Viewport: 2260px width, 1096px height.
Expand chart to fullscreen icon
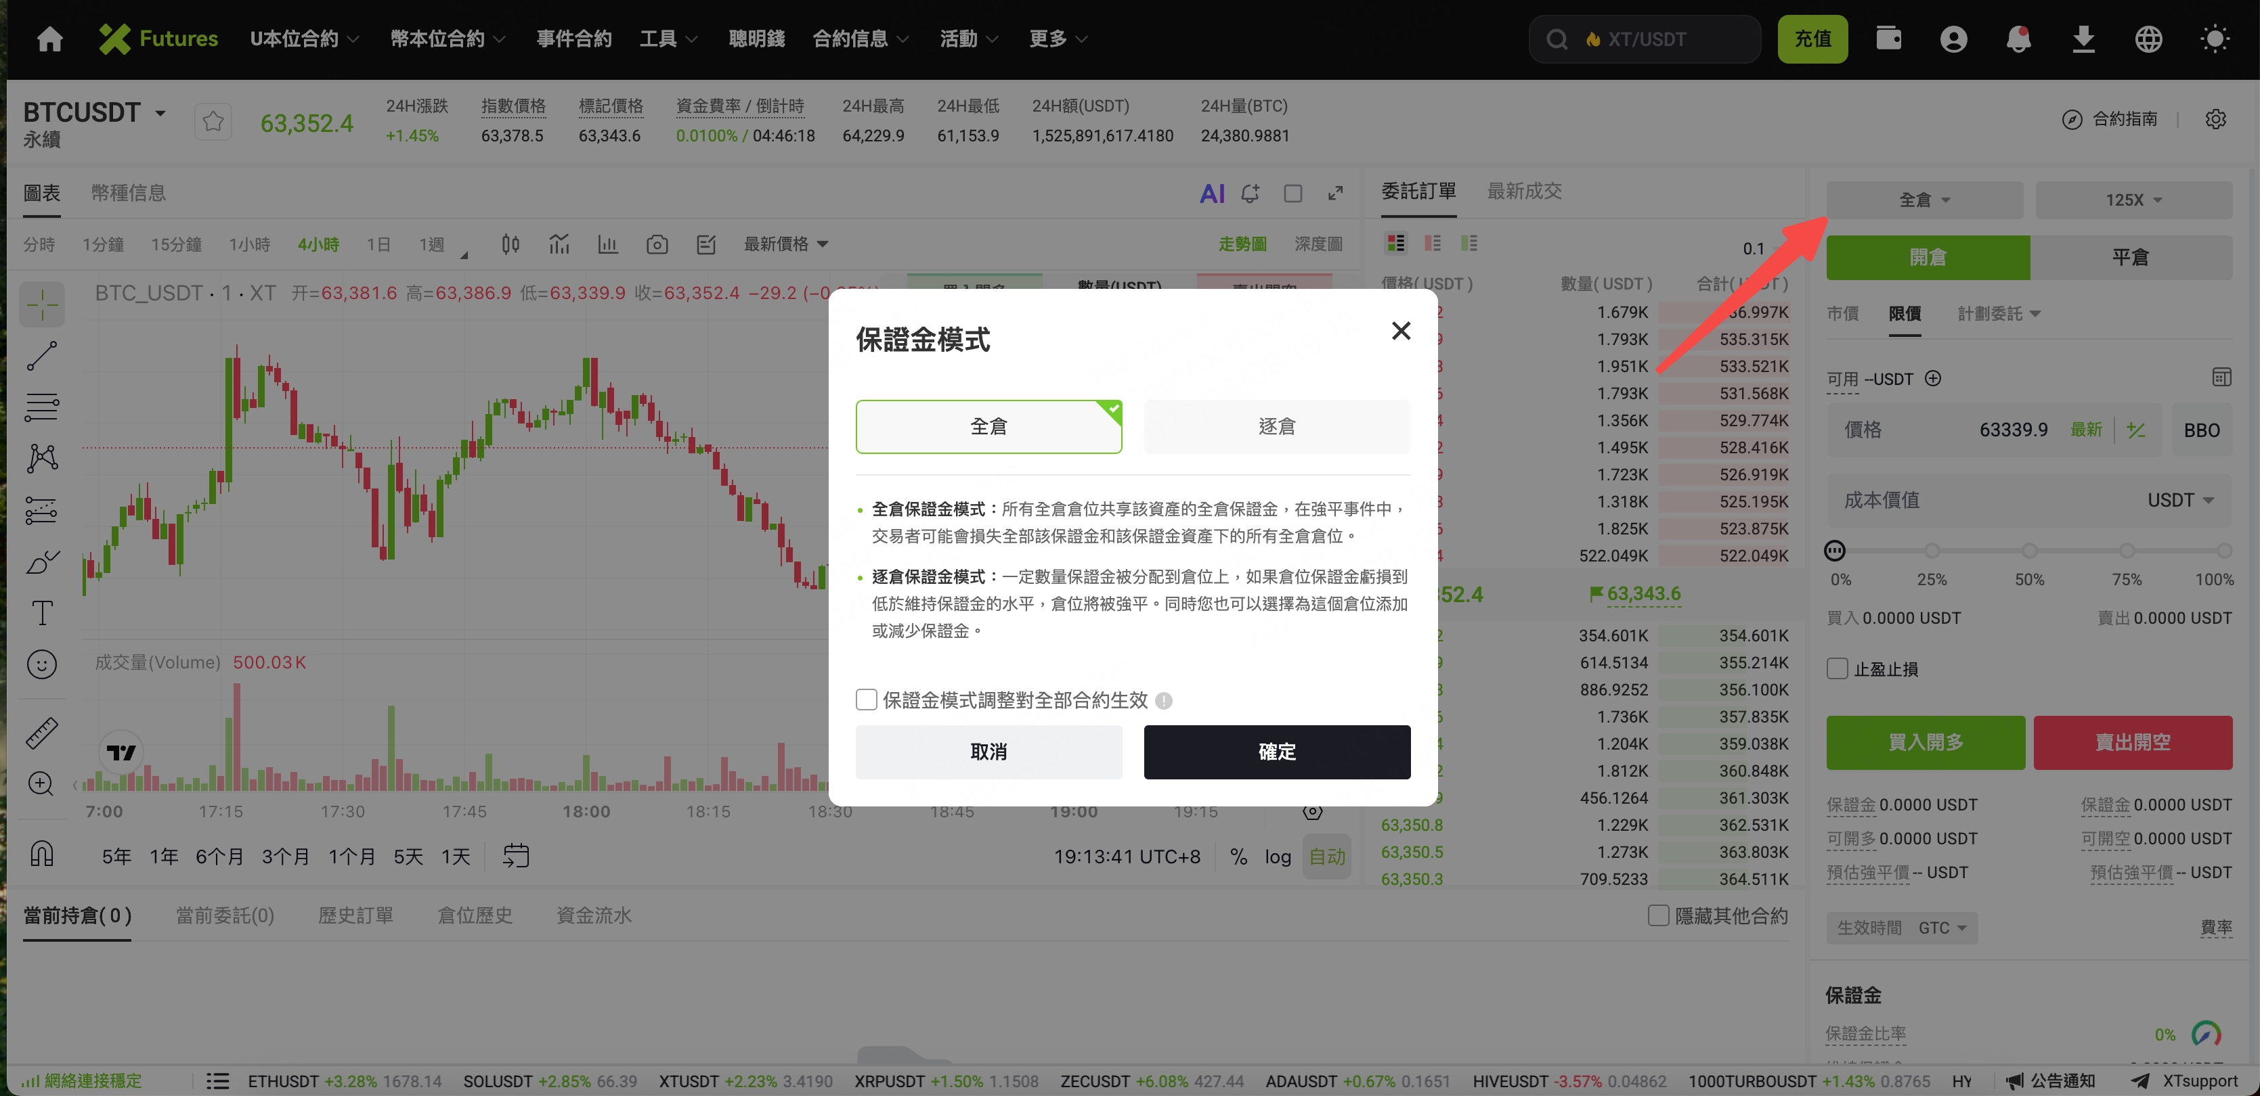(x=1334, y=193)
